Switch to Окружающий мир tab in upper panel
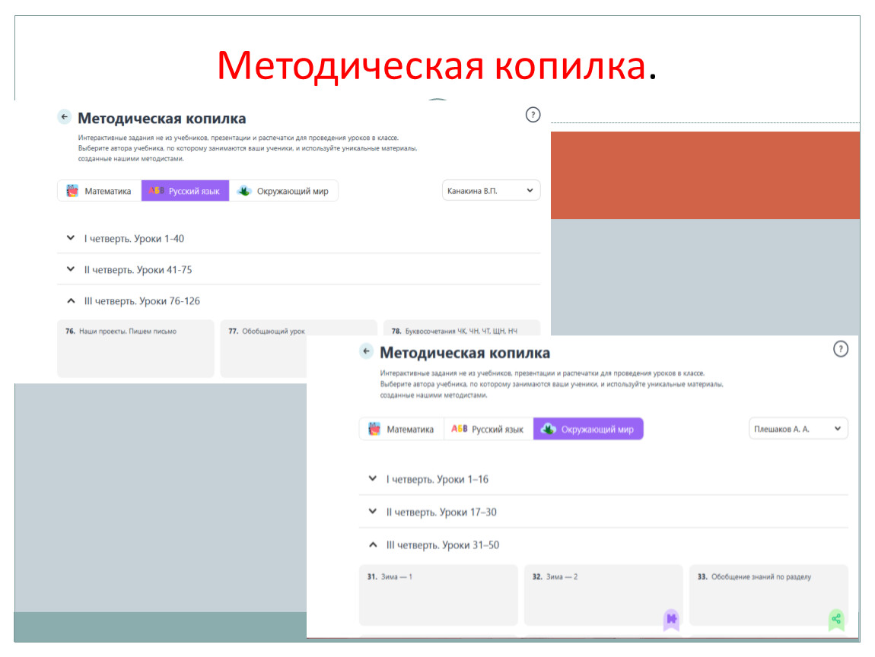The height and width of the screenshot is (657, 875). click(284, 191)
